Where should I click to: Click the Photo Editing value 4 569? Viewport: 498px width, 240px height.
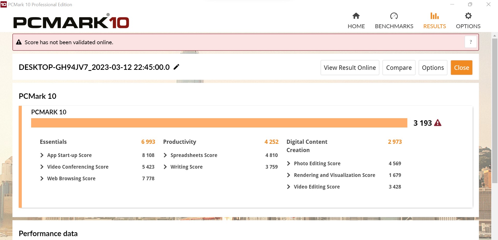coord(395,163)
